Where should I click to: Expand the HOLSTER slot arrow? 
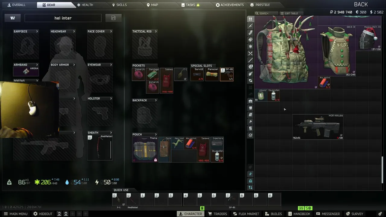click(x=111, y=99)
